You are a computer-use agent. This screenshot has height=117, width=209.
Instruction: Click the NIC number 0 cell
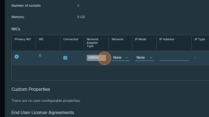tap(40, 55)
